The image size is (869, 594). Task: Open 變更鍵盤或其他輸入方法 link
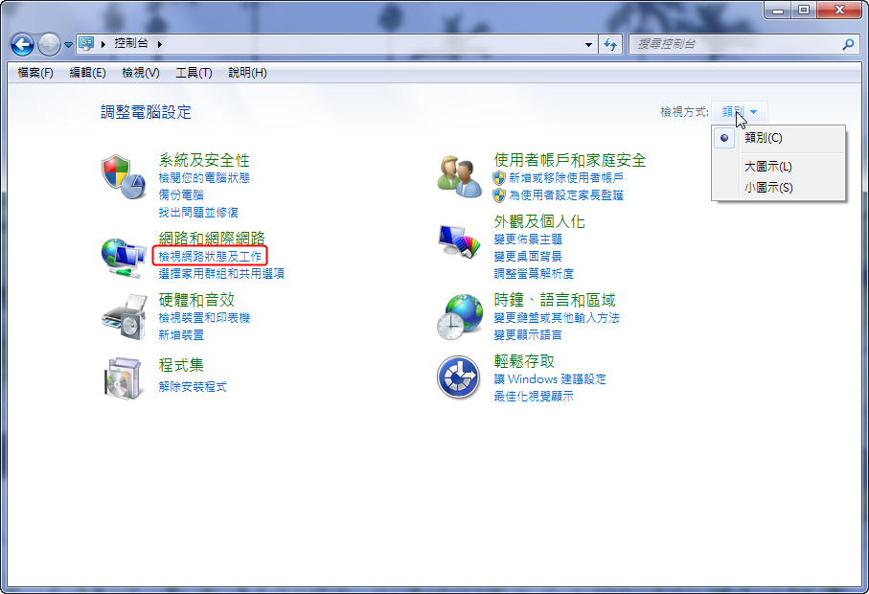[x=557, y=317]
